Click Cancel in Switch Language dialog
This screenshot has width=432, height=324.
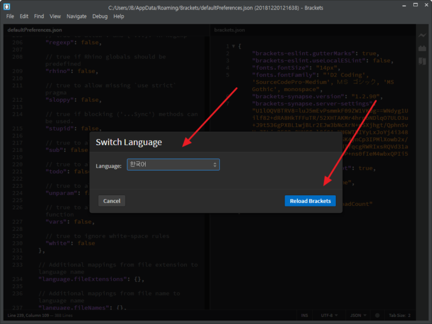point(111,201)
